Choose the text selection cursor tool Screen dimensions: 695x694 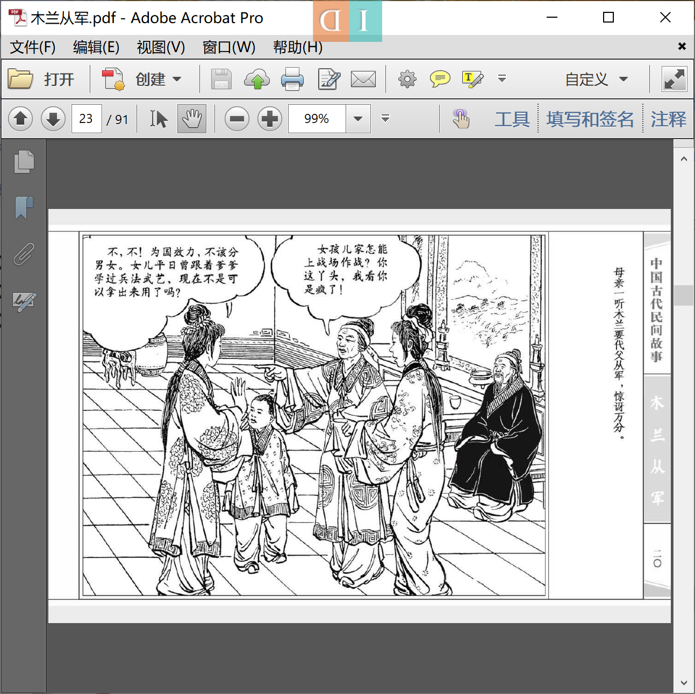[159, 119]
